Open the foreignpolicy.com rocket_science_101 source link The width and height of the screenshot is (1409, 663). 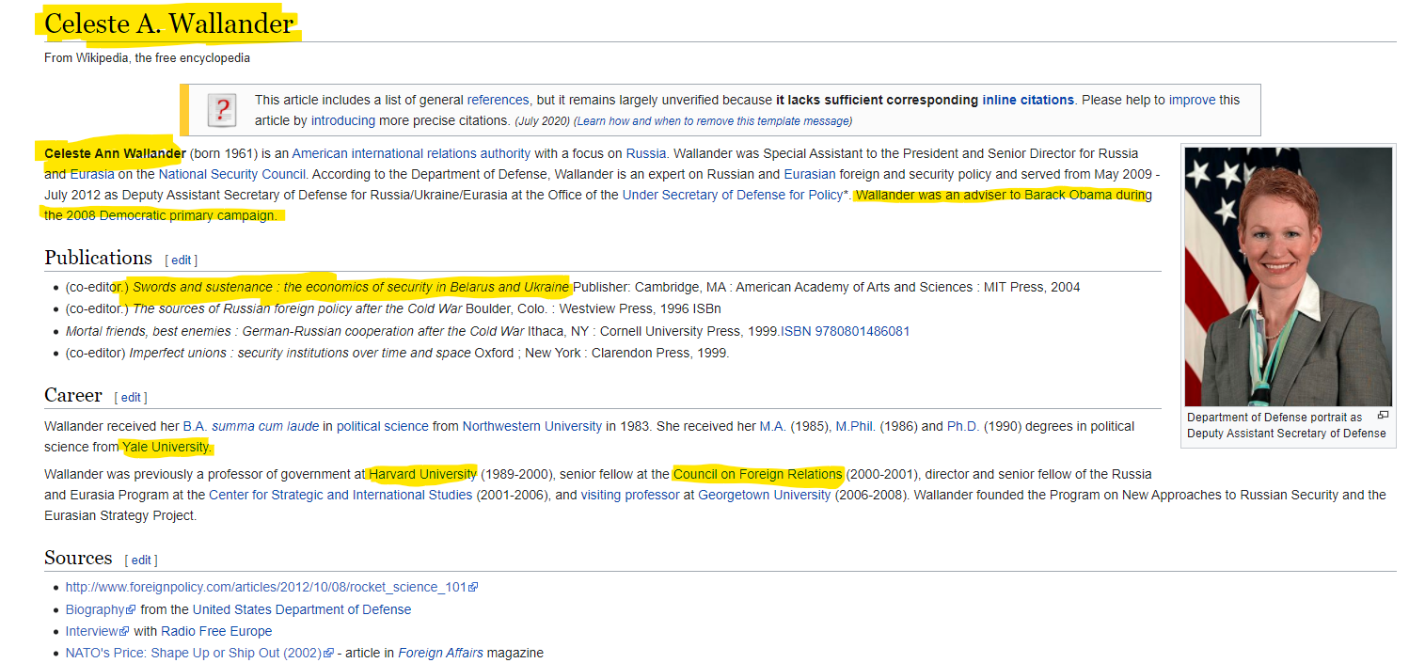click(266, 587)
